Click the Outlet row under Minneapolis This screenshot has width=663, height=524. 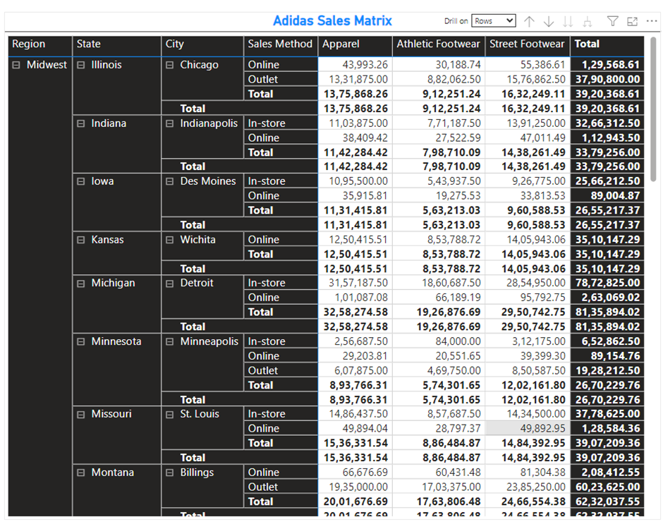(x=281, y=370)
